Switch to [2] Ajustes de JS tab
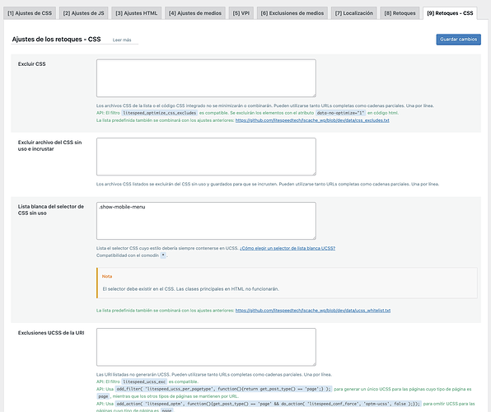Image resolution: width=491 pixels, height=412 pixels. [83, 13]
